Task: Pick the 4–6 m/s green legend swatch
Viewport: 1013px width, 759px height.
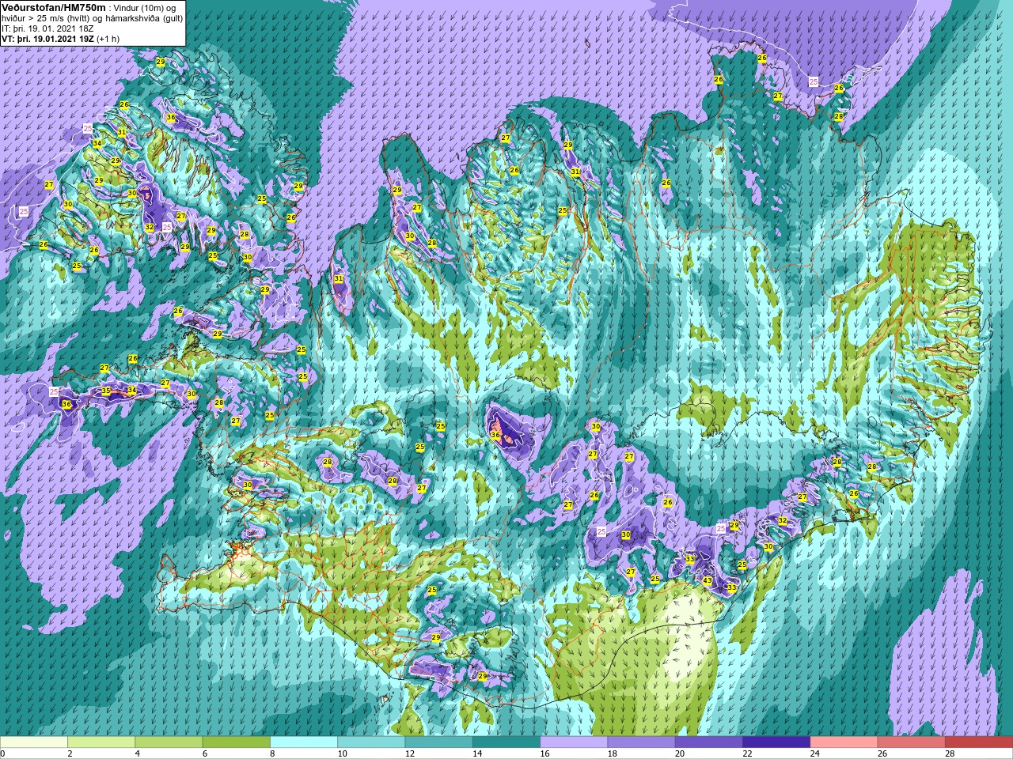Action: [x=169, y=742]
